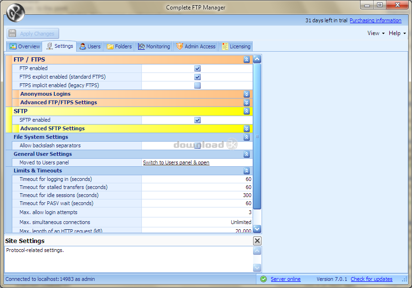Edit Timeout for idle sessions value 300
The image size is (412, 288).
coord(197,195)
